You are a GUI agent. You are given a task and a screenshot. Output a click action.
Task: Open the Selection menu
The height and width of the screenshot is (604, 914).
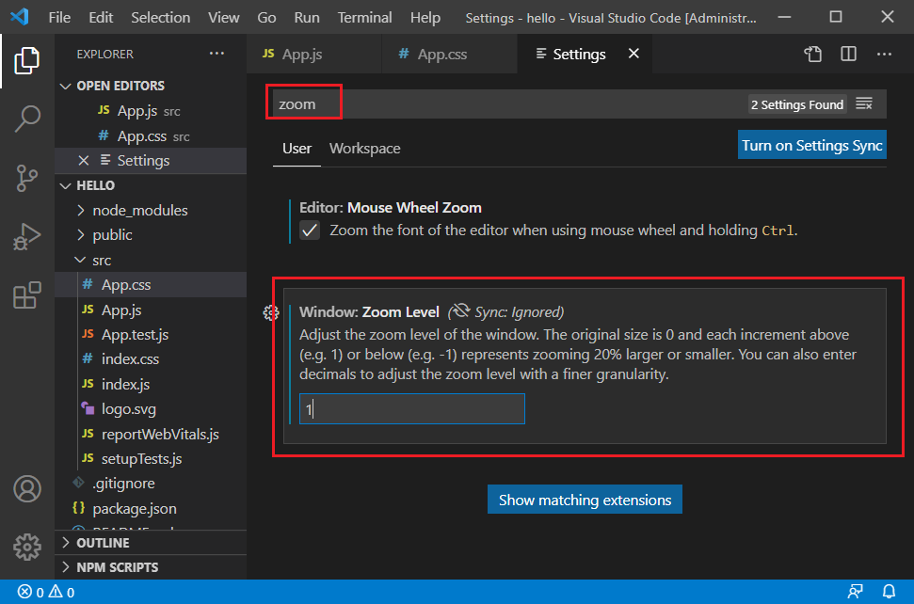point(160,18)
